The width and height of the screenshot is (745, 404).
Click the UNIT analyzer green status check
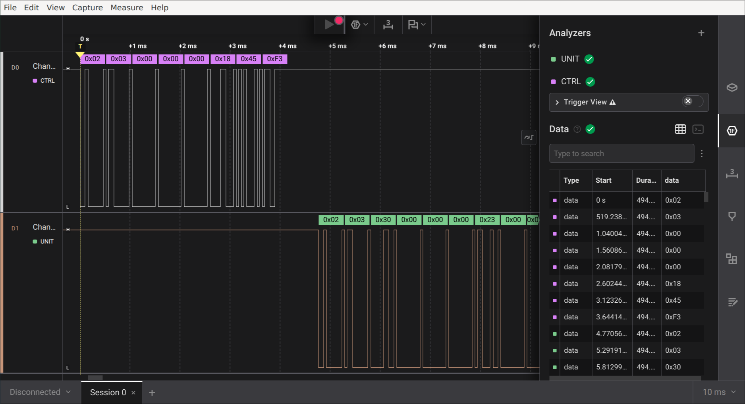[589, 59]
